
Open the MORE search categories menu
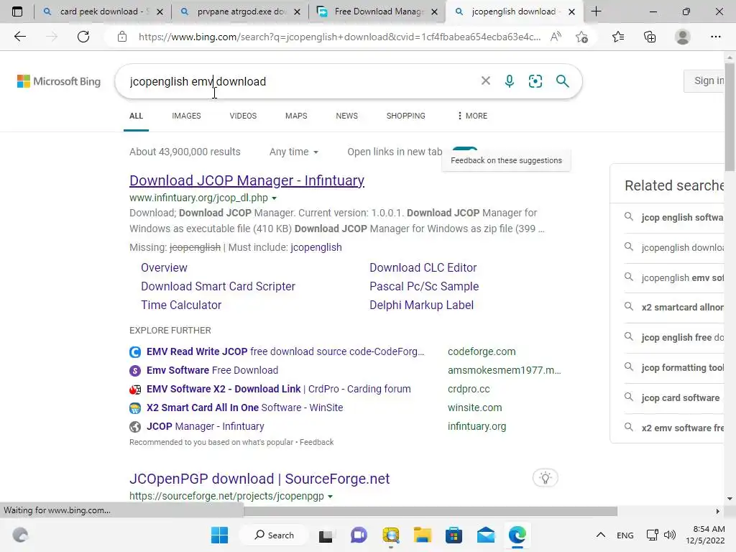[x=472, y=116]
